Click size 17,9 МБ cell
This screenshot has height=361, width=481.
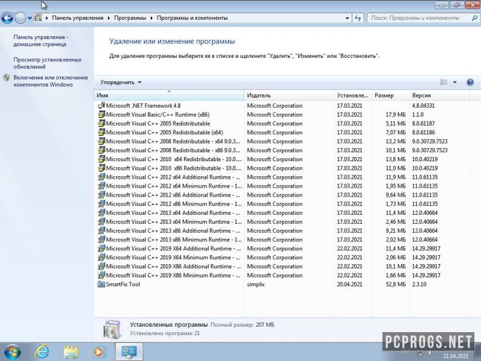pos(396,114)
